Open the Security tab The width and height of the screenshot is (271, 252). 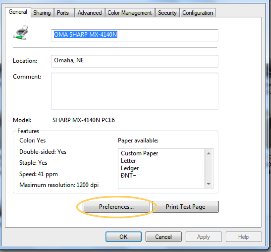click(167, 13)
